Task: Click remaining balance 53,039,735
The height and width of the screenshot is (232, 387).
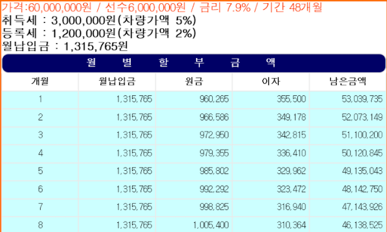Action: (x=362, y=99)
